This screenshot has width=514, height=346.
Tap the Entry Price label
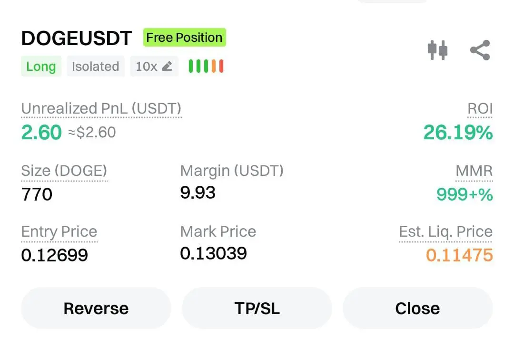point(59,232)
